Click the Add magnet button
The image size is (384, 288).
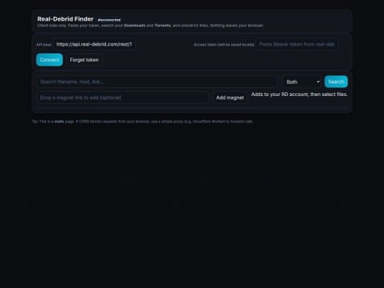(x=230, y=97)
